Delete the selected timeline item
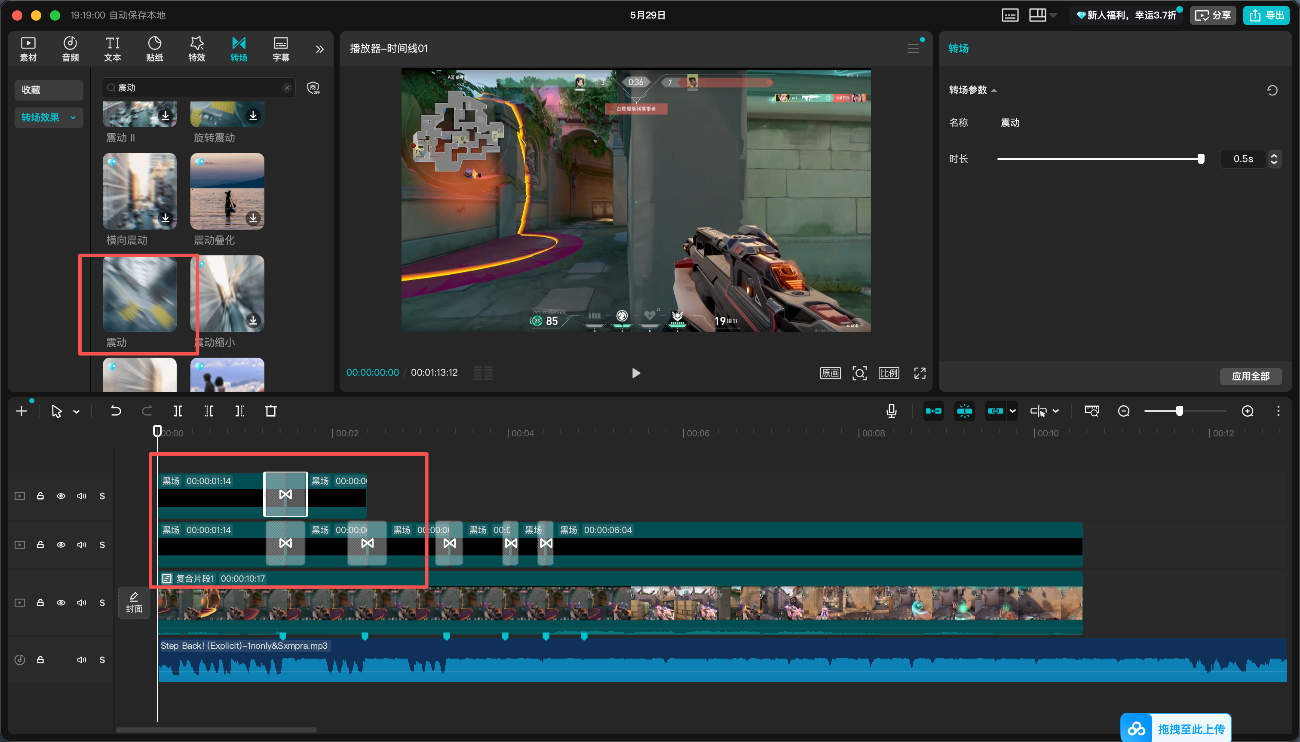This screenshot has height=742, width=1300. 271,411
